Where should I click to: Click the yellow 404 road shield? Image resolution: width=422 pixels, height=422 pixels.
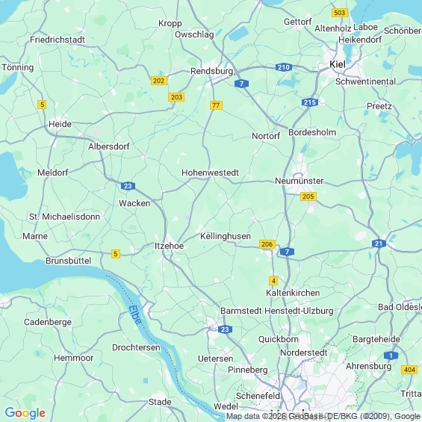tap(409, 370)
